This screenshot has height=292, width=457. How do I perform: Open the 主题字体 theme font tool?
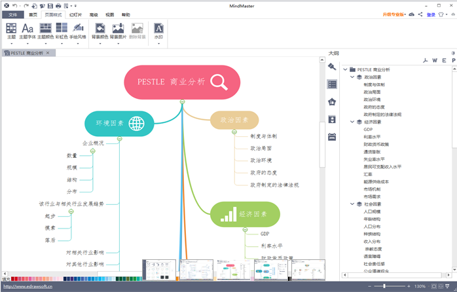(x=27, y=31)
